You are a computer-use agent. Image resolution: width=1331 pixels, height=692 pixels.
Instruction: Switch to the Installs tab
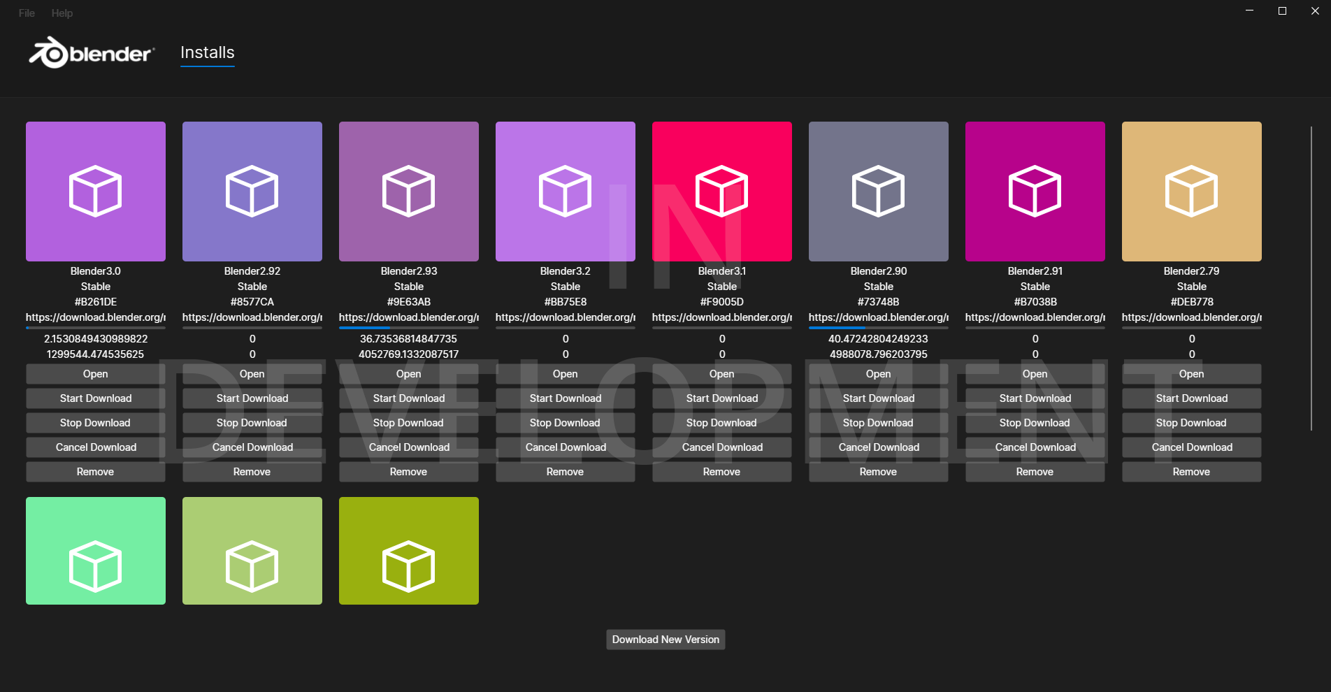[208, 52]
